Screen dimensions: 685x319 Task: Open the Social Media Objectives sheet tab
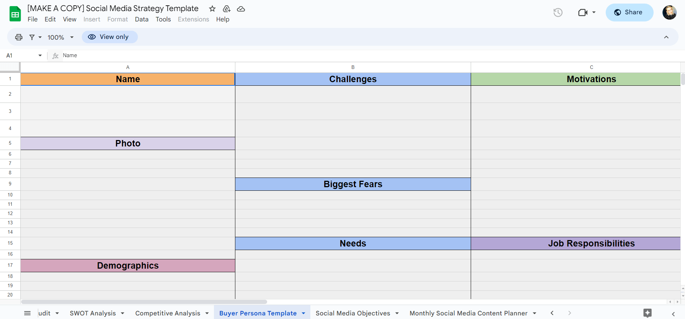(x=352, y=313)
